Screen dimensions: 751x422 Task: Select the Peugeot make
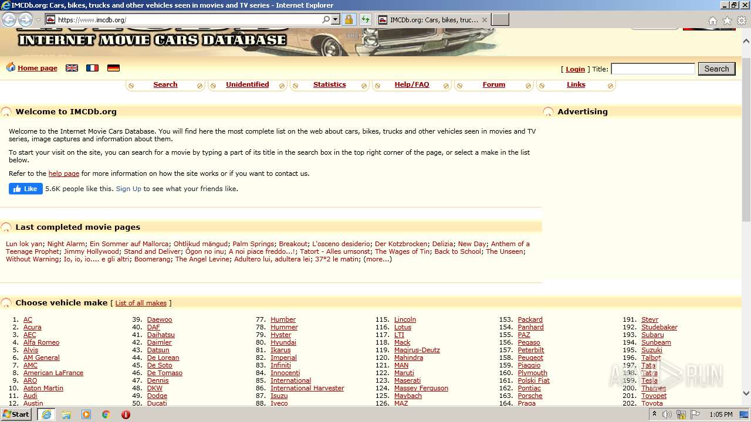pyautogui.click(x=530, y=358)
